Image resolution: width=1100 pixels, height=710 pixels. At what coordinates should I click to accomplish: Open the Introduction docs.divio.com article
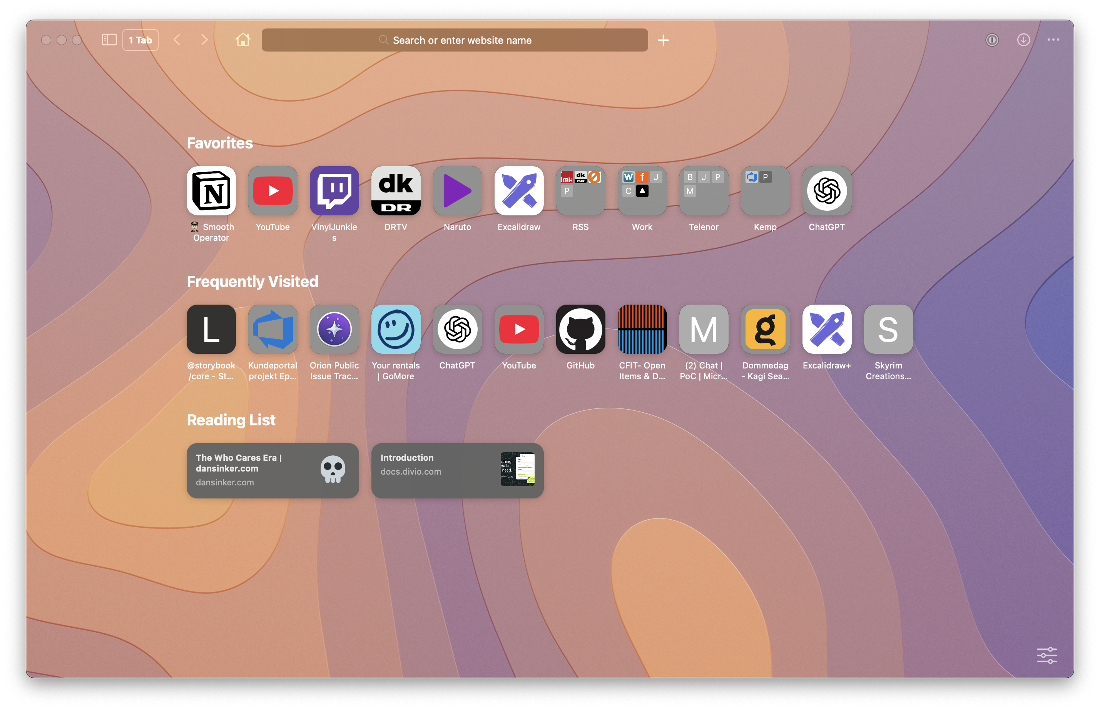(457, 470)
